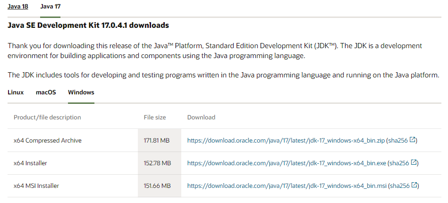
Task: Open external link icon beside msi sha256
Action: [414, 185]
